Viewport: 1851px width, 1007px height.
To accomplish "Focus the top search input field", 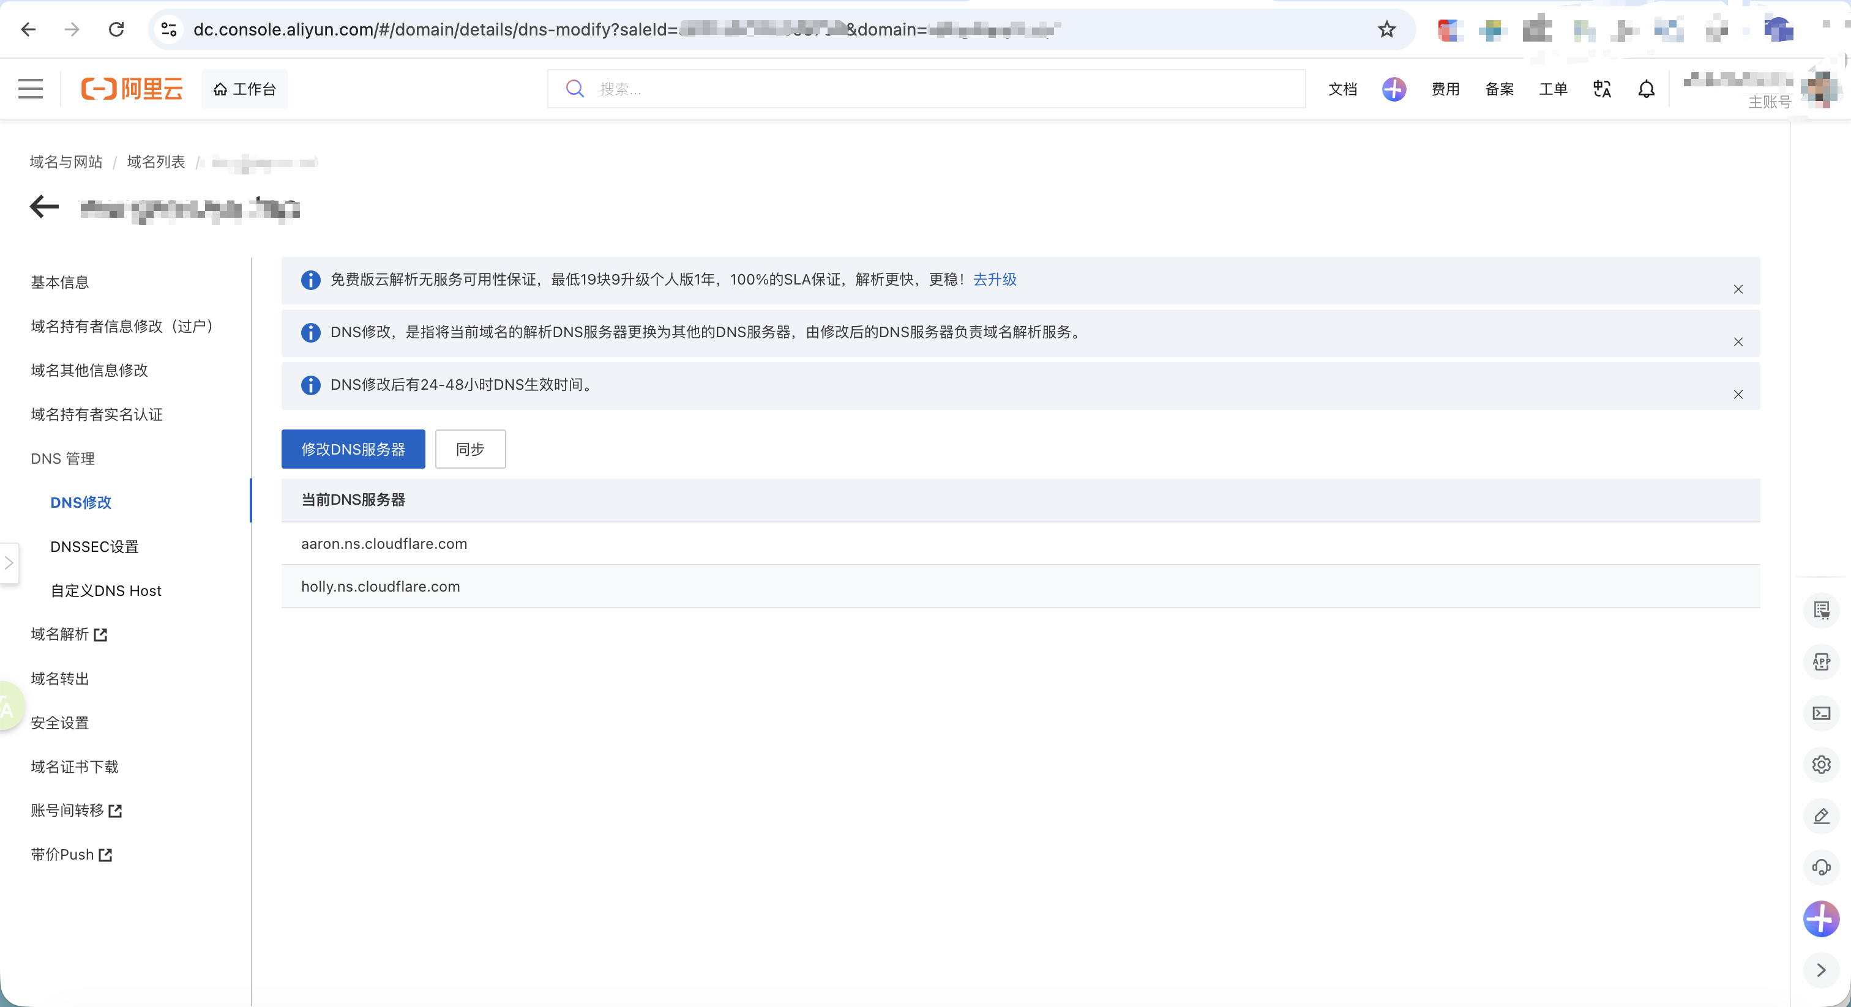I will tap(926, 89).
